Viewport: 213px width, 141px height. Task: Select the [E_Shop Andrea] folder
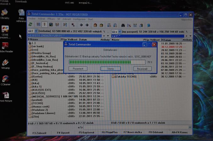click(41, 66)
